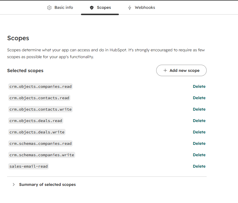
Task: Click the Selected scopes subheading
Action: (x=25, y=71)
